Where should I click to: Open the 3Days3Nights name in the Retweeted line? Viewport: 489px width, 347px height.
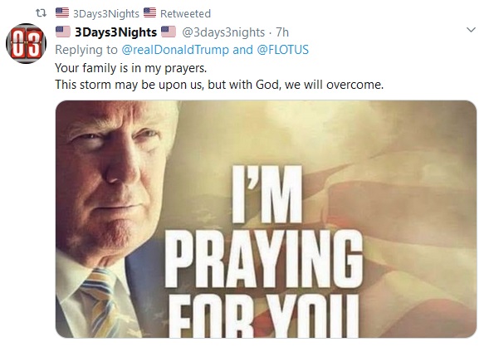(106, 14)
